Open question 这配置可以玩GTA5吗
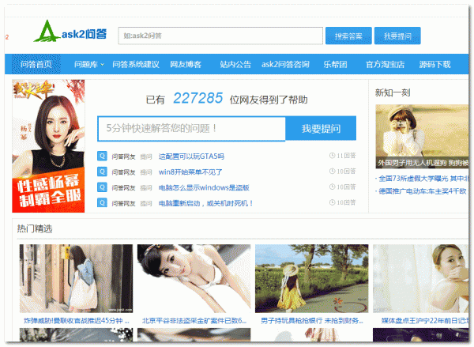The height and width of the screenshot is (347, 474). (x=191, y=157)
